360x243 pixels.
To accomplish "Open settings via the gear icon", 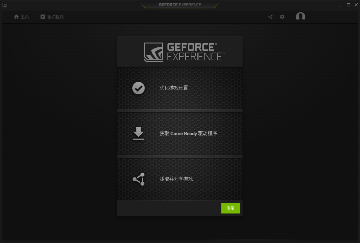I will click(x=282, y=17).
